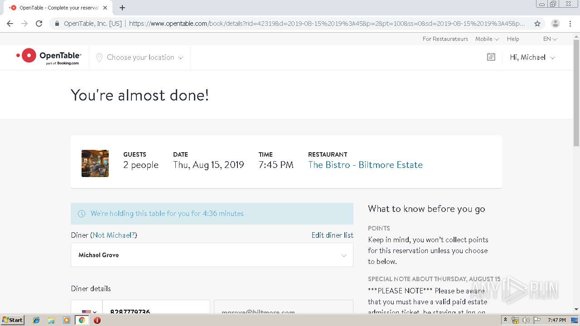Open the Hi, Michael account menu

pyautogui.click(x=532, y=58)
